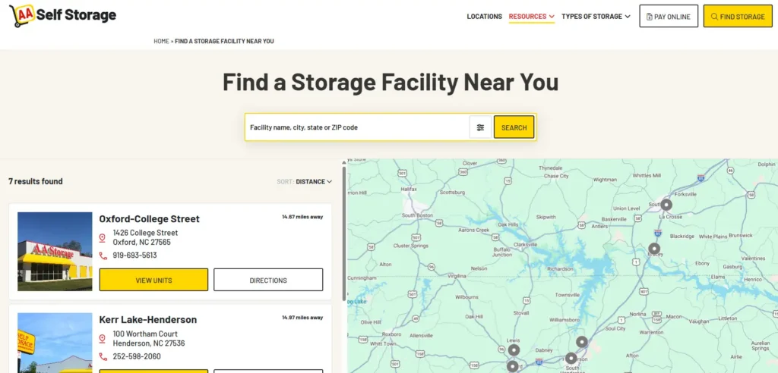Viewport: 778px width, 373px height.
Task: Open the search filter options icon
Action: pyautogui.click(x=480, y=127)
